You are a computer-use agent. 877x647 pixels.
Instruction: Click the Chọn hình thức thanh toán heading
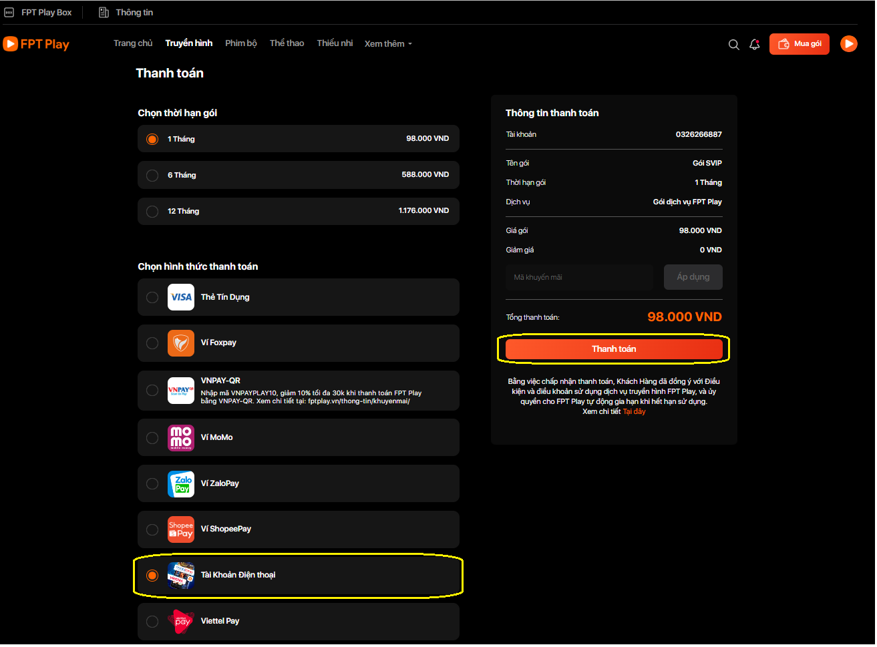198,267
